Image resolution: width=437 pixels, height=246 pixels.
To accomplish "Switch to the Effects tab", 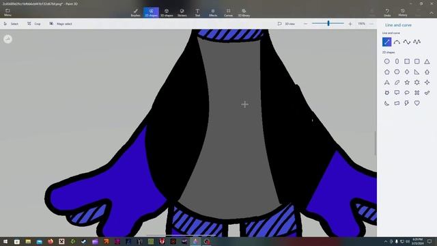I will click(x=213, y=12).
